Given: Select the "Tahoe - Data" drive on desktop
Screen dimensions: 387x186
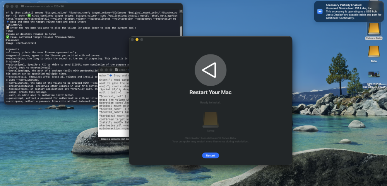Looking at the screenshot, I should [374, 29].
